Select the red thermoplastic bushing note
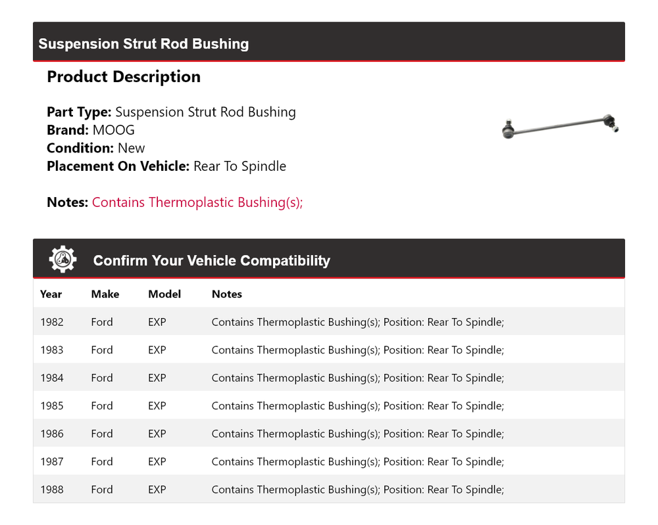The image size is (658, 525). 197,202
